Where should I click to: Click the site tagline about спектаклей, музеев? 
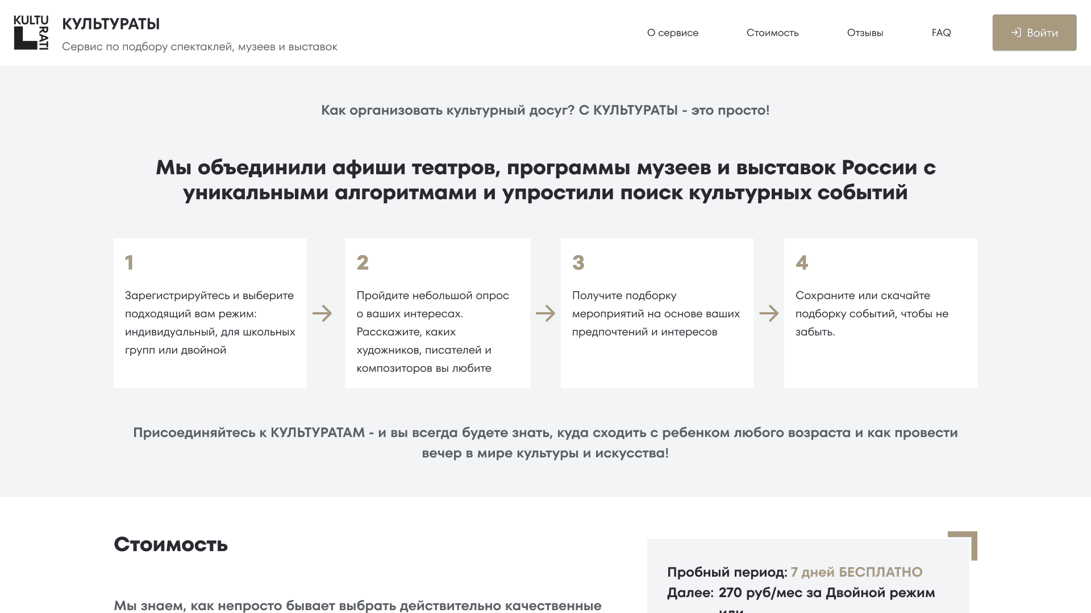[x=199, y=47]
